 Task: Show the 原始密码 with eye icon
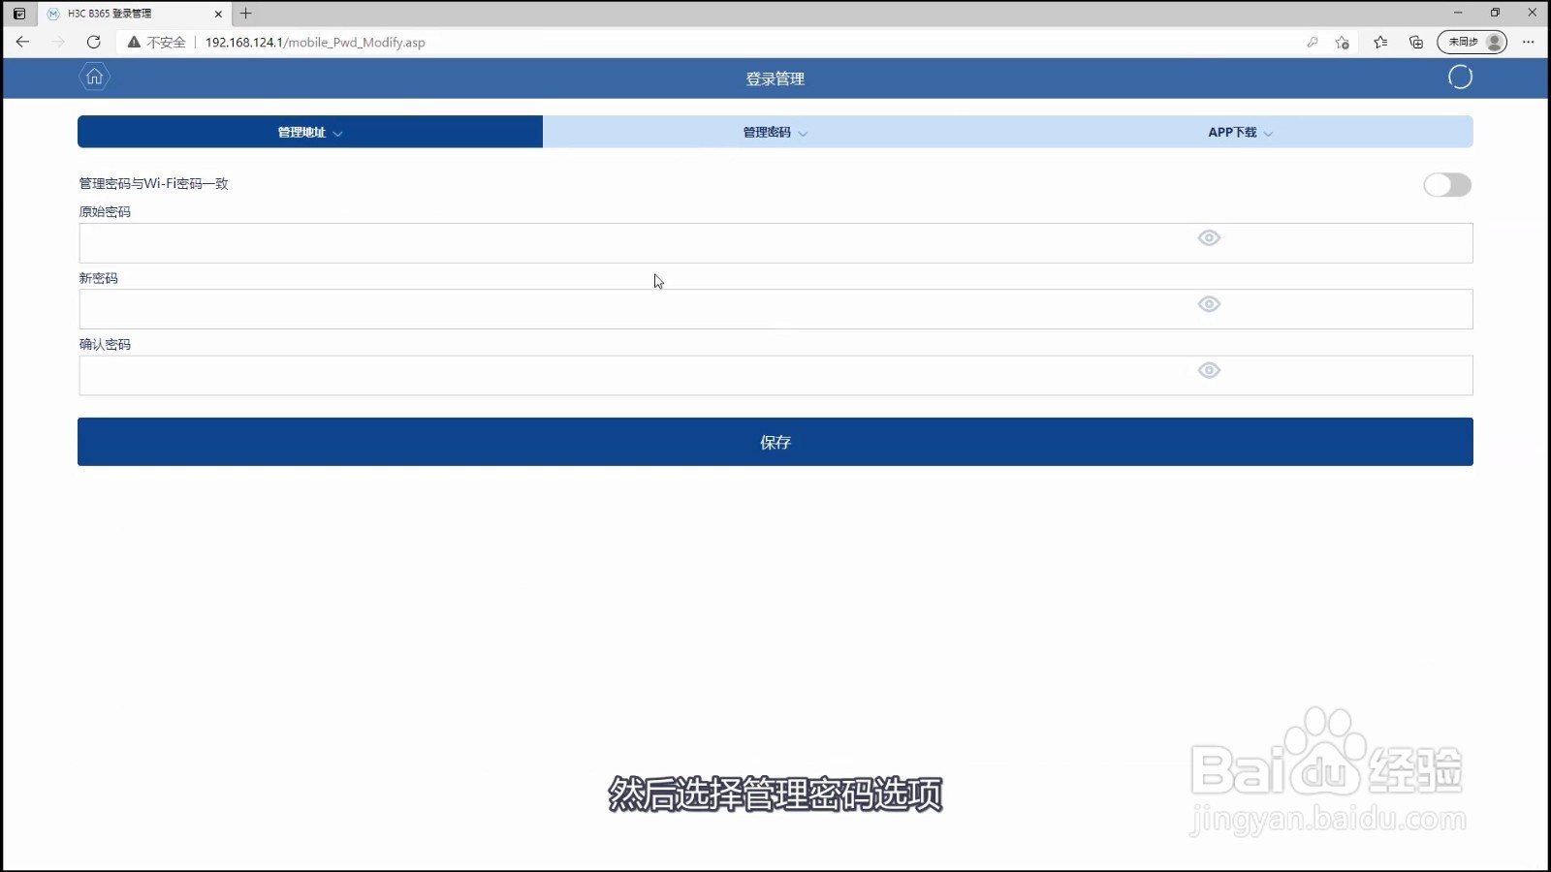1209,237
